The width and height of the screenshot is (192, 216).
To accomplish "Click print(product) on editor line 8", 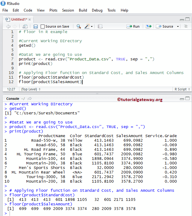I will [35, 64].
